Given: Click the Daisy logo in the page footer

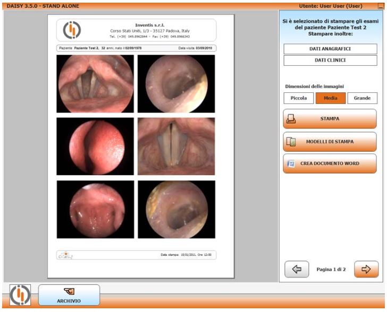Looking at the screenshot, I should click(63, 255).
